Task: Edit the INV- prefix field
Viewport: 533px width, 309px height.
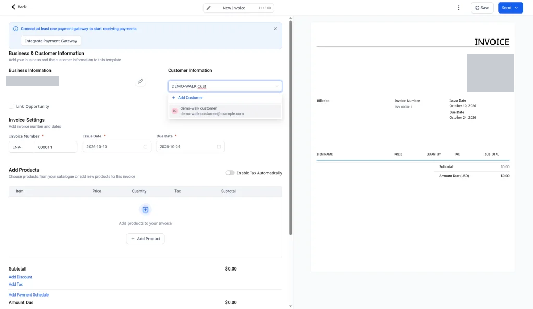Action: tap(21, 147)
